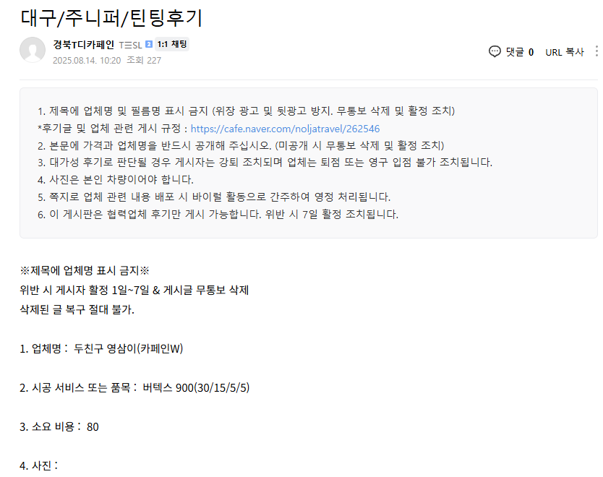Copy the post link with URL 복사
Image resolution: width=603 pixels, height=477 pixels.
[x=564, y=52]
